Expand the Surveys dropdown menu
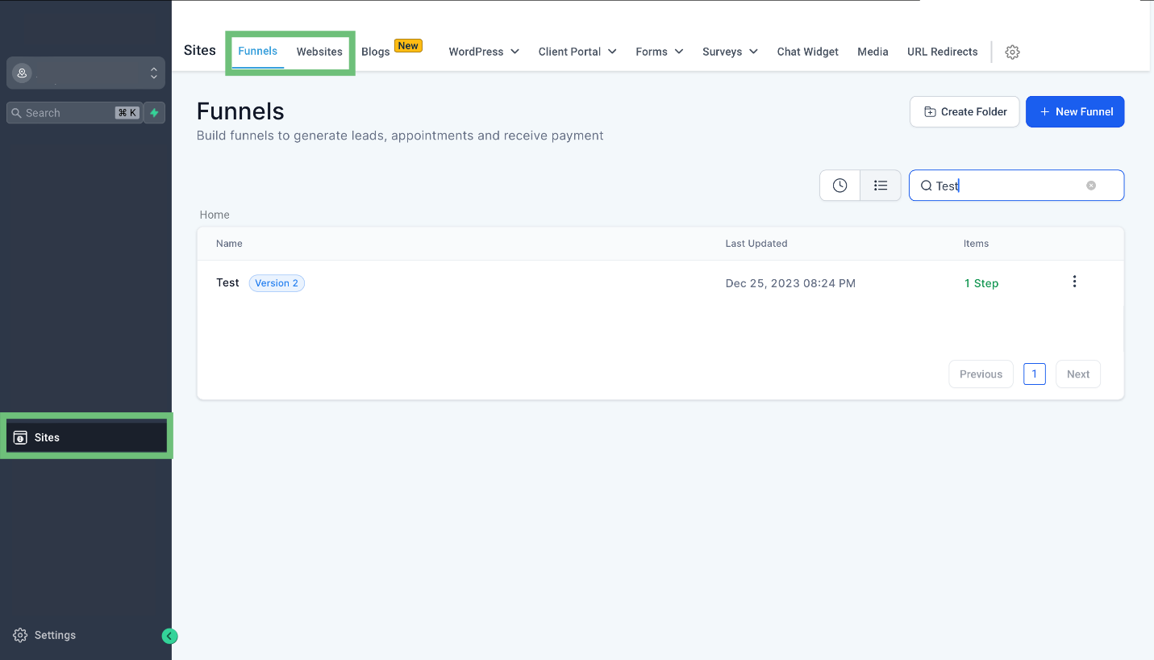1154x660 pixels. 730,52
